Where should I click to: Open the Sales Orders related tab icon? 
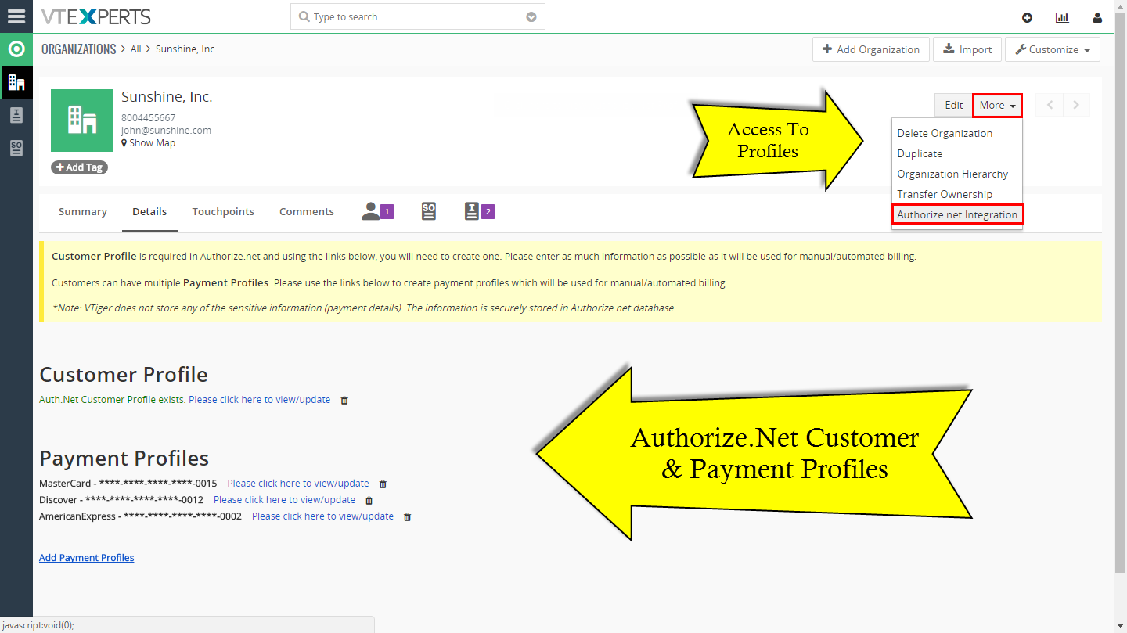point(428,211)
